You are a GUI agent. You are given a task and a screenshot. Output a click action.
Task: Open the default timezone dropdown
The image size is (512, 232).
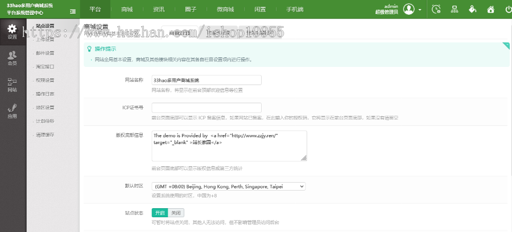(x=229, y=186)
